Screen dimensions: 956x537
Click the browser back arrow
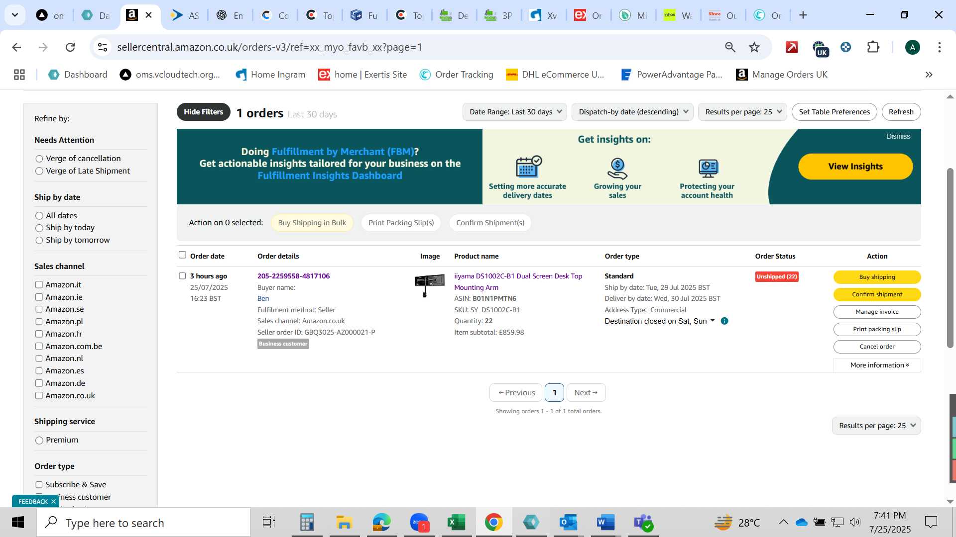pos(16,47)
